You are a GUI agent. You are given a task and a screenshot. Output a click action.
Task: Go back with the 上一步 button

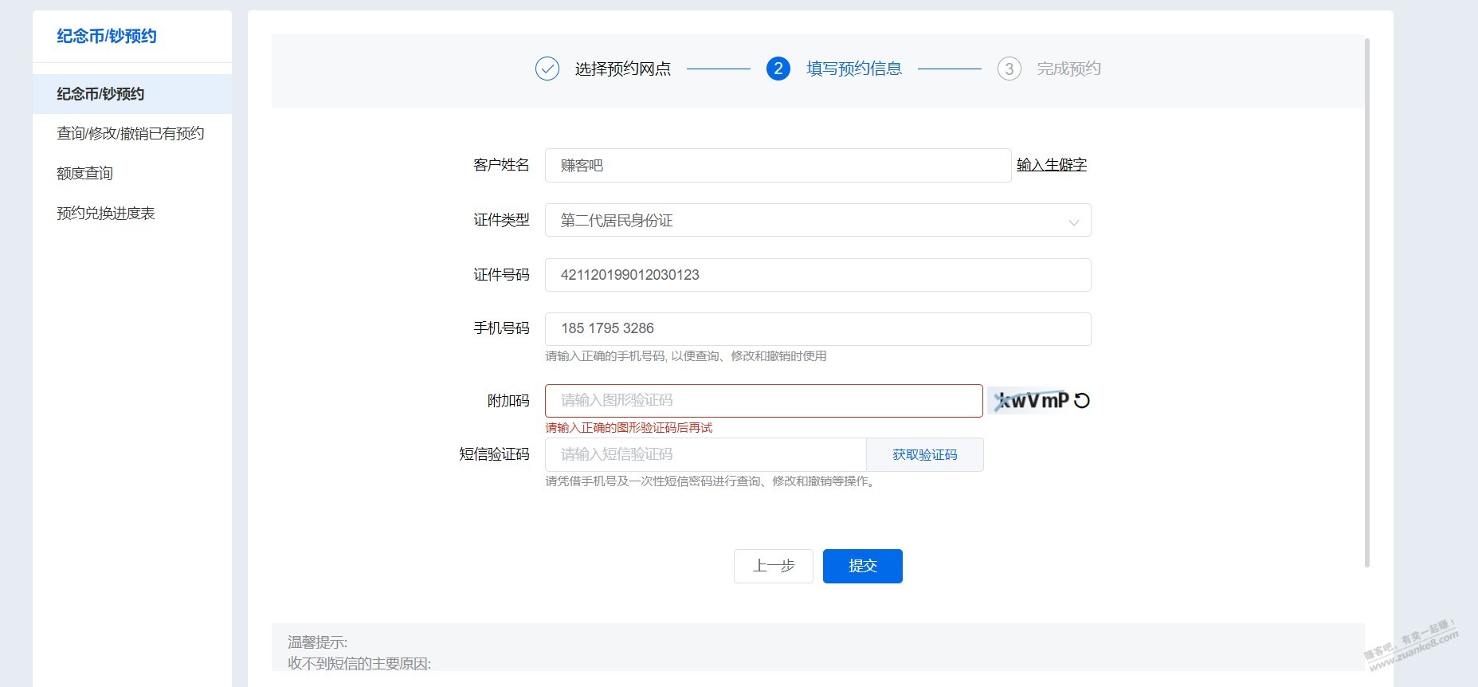tap(774, 567)
